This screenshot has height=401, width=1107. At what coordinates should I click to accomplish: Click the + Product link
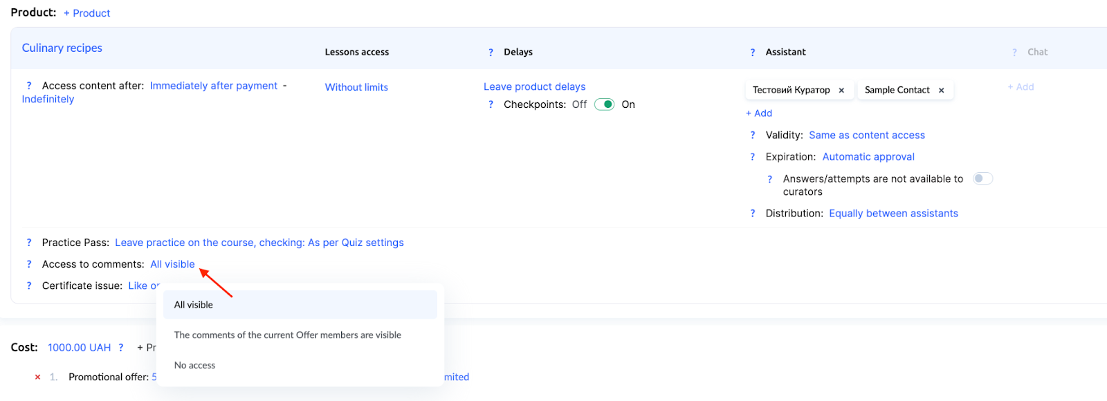coord(87,13)
